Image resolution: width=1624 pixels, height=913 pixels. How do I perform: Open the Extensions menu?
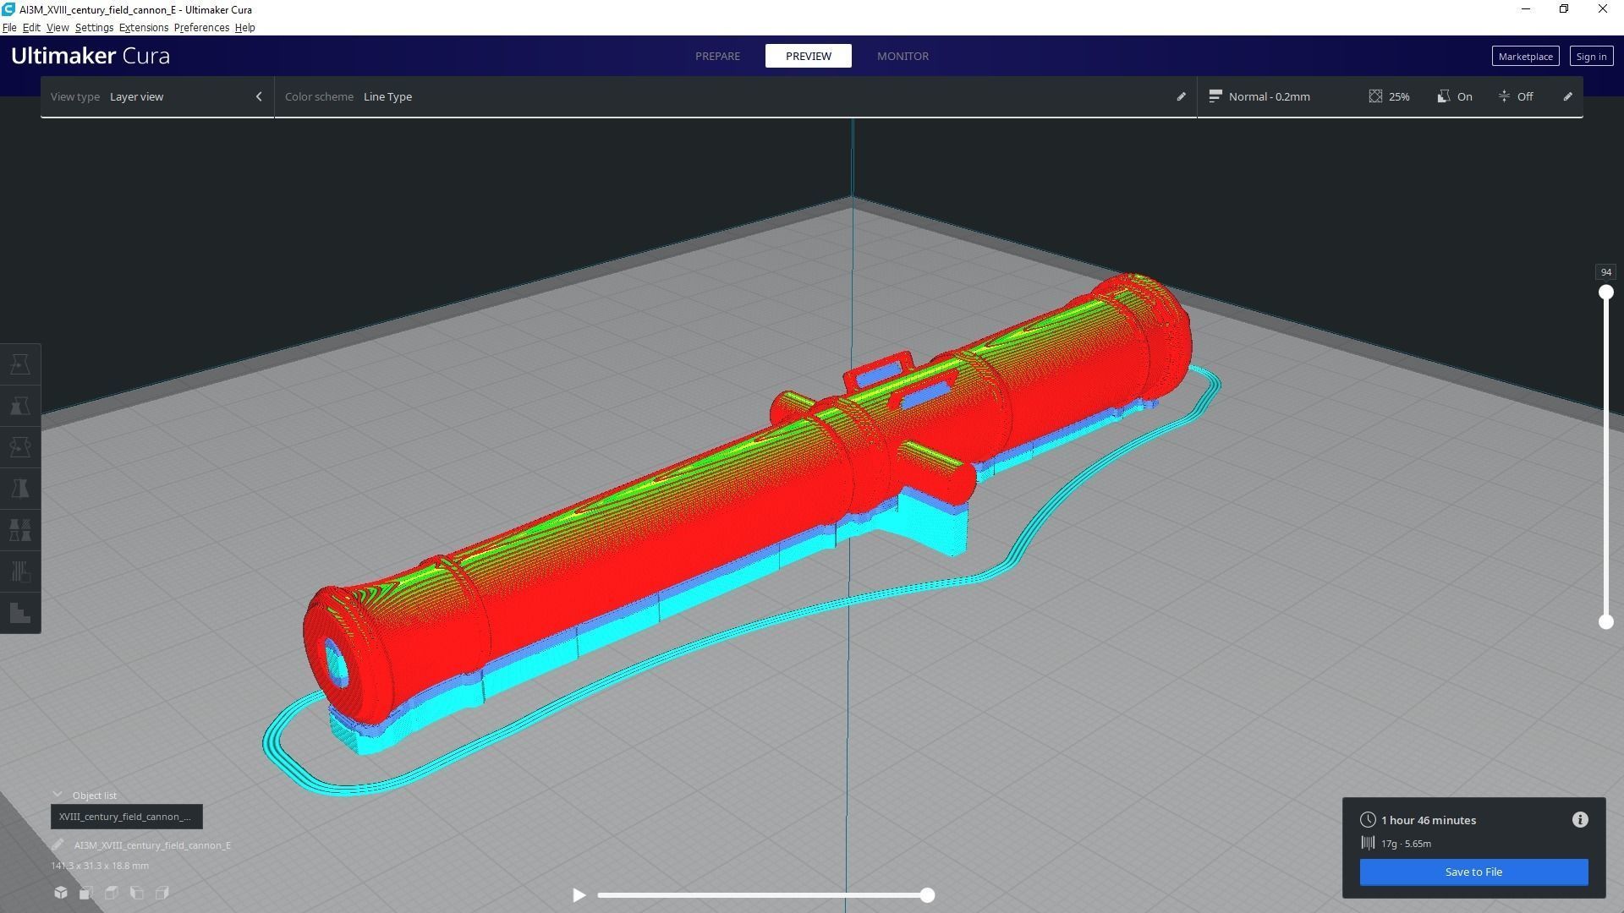(143, 28)
